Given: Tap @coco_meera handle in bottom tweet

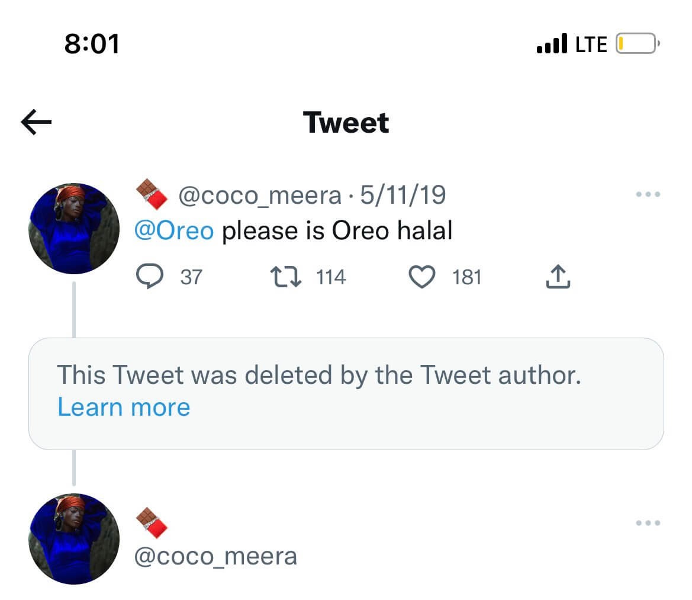Looking at the screenshot, I should point(216,556).
